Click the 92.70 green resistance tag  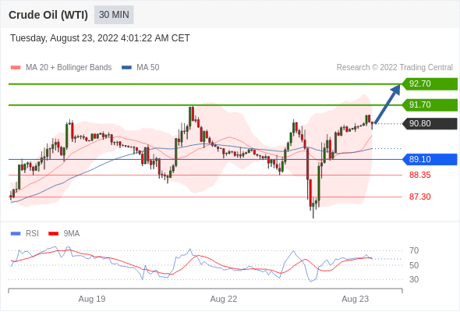pos(430,84)
